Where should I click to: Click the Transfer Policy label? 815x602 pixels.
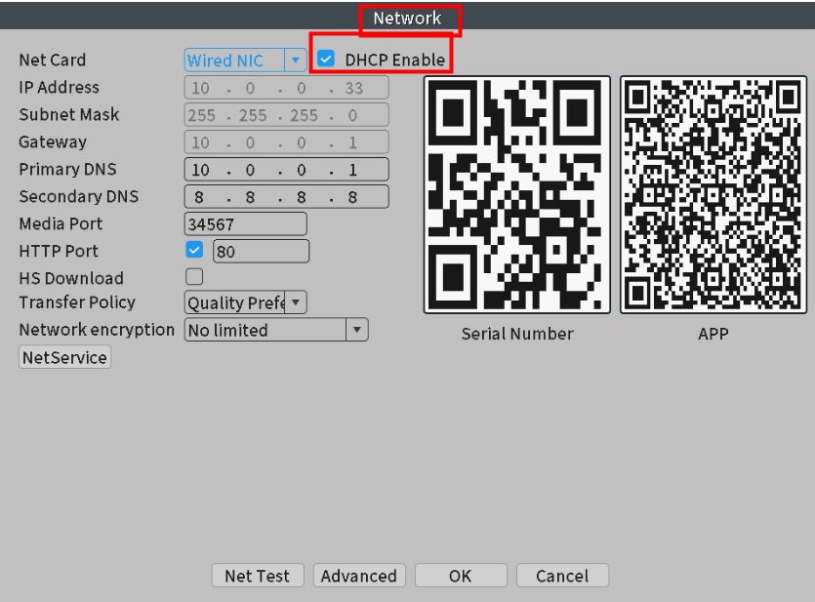click(77, 302)
